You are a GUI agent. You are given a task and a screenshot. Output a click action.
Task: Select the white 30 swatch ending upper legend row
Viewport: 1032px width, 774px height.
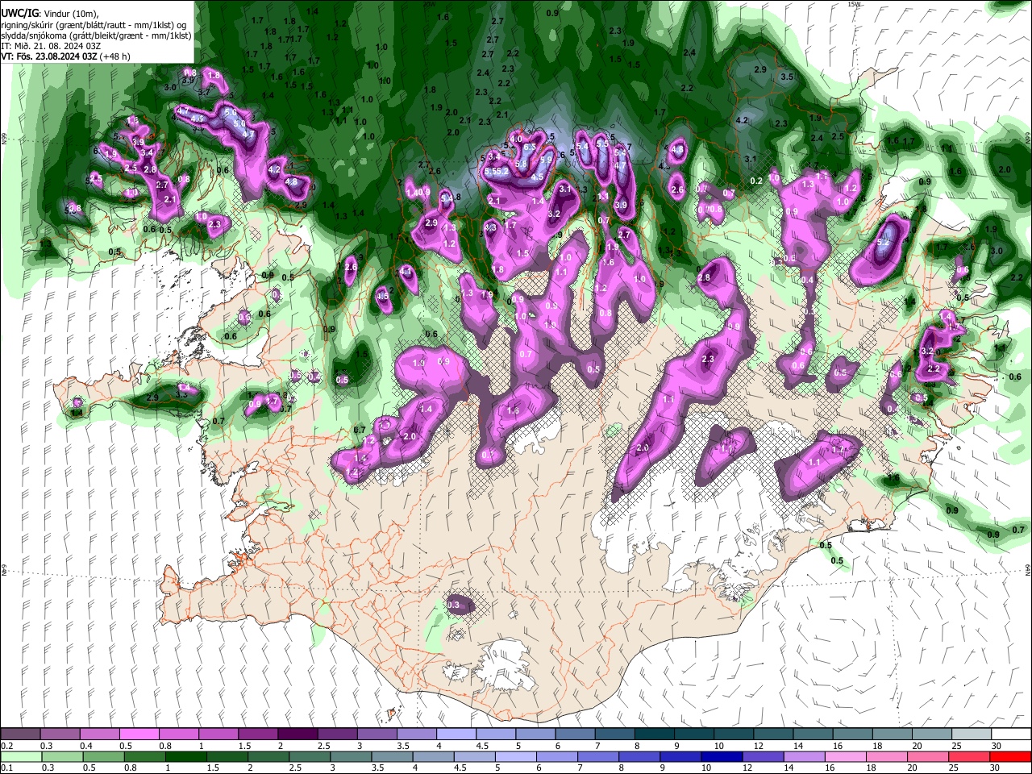[1011, 734]
